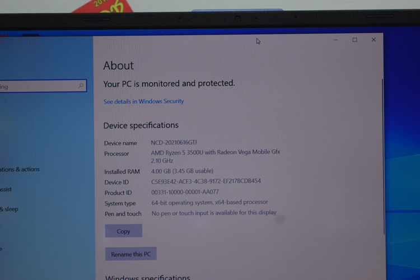Screen dimensions: 420x280
Task: Select Product ID value 00331-10000-00001-AA077
Action: [185, 192]
